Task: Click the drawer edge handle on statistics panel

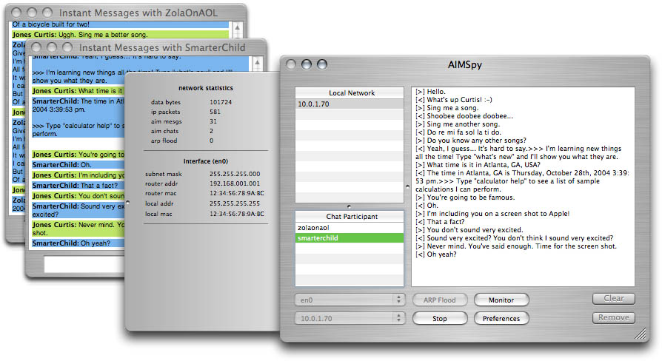Action: (x=127, y=203)
